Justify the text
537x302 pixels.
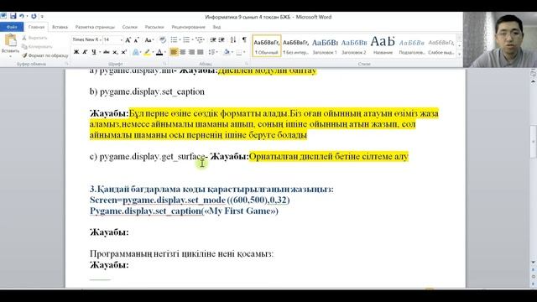pyautogui.click(x=200, y=52)
